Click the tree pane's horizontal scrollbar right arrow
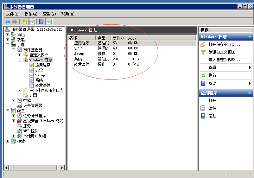 pyautogui.click(x=62, y=168)
